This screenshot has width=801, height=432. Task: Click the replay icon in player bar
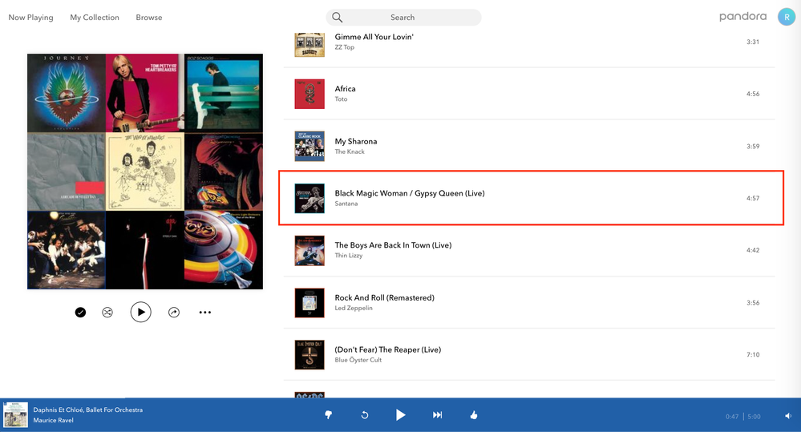pos(365,414)
